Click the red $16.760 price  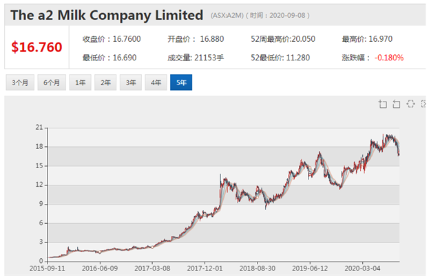tap(36, 47)
